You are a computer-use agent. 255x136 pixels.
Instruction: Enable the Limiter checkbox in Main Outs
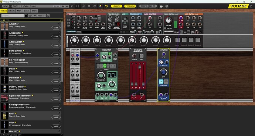165,28
